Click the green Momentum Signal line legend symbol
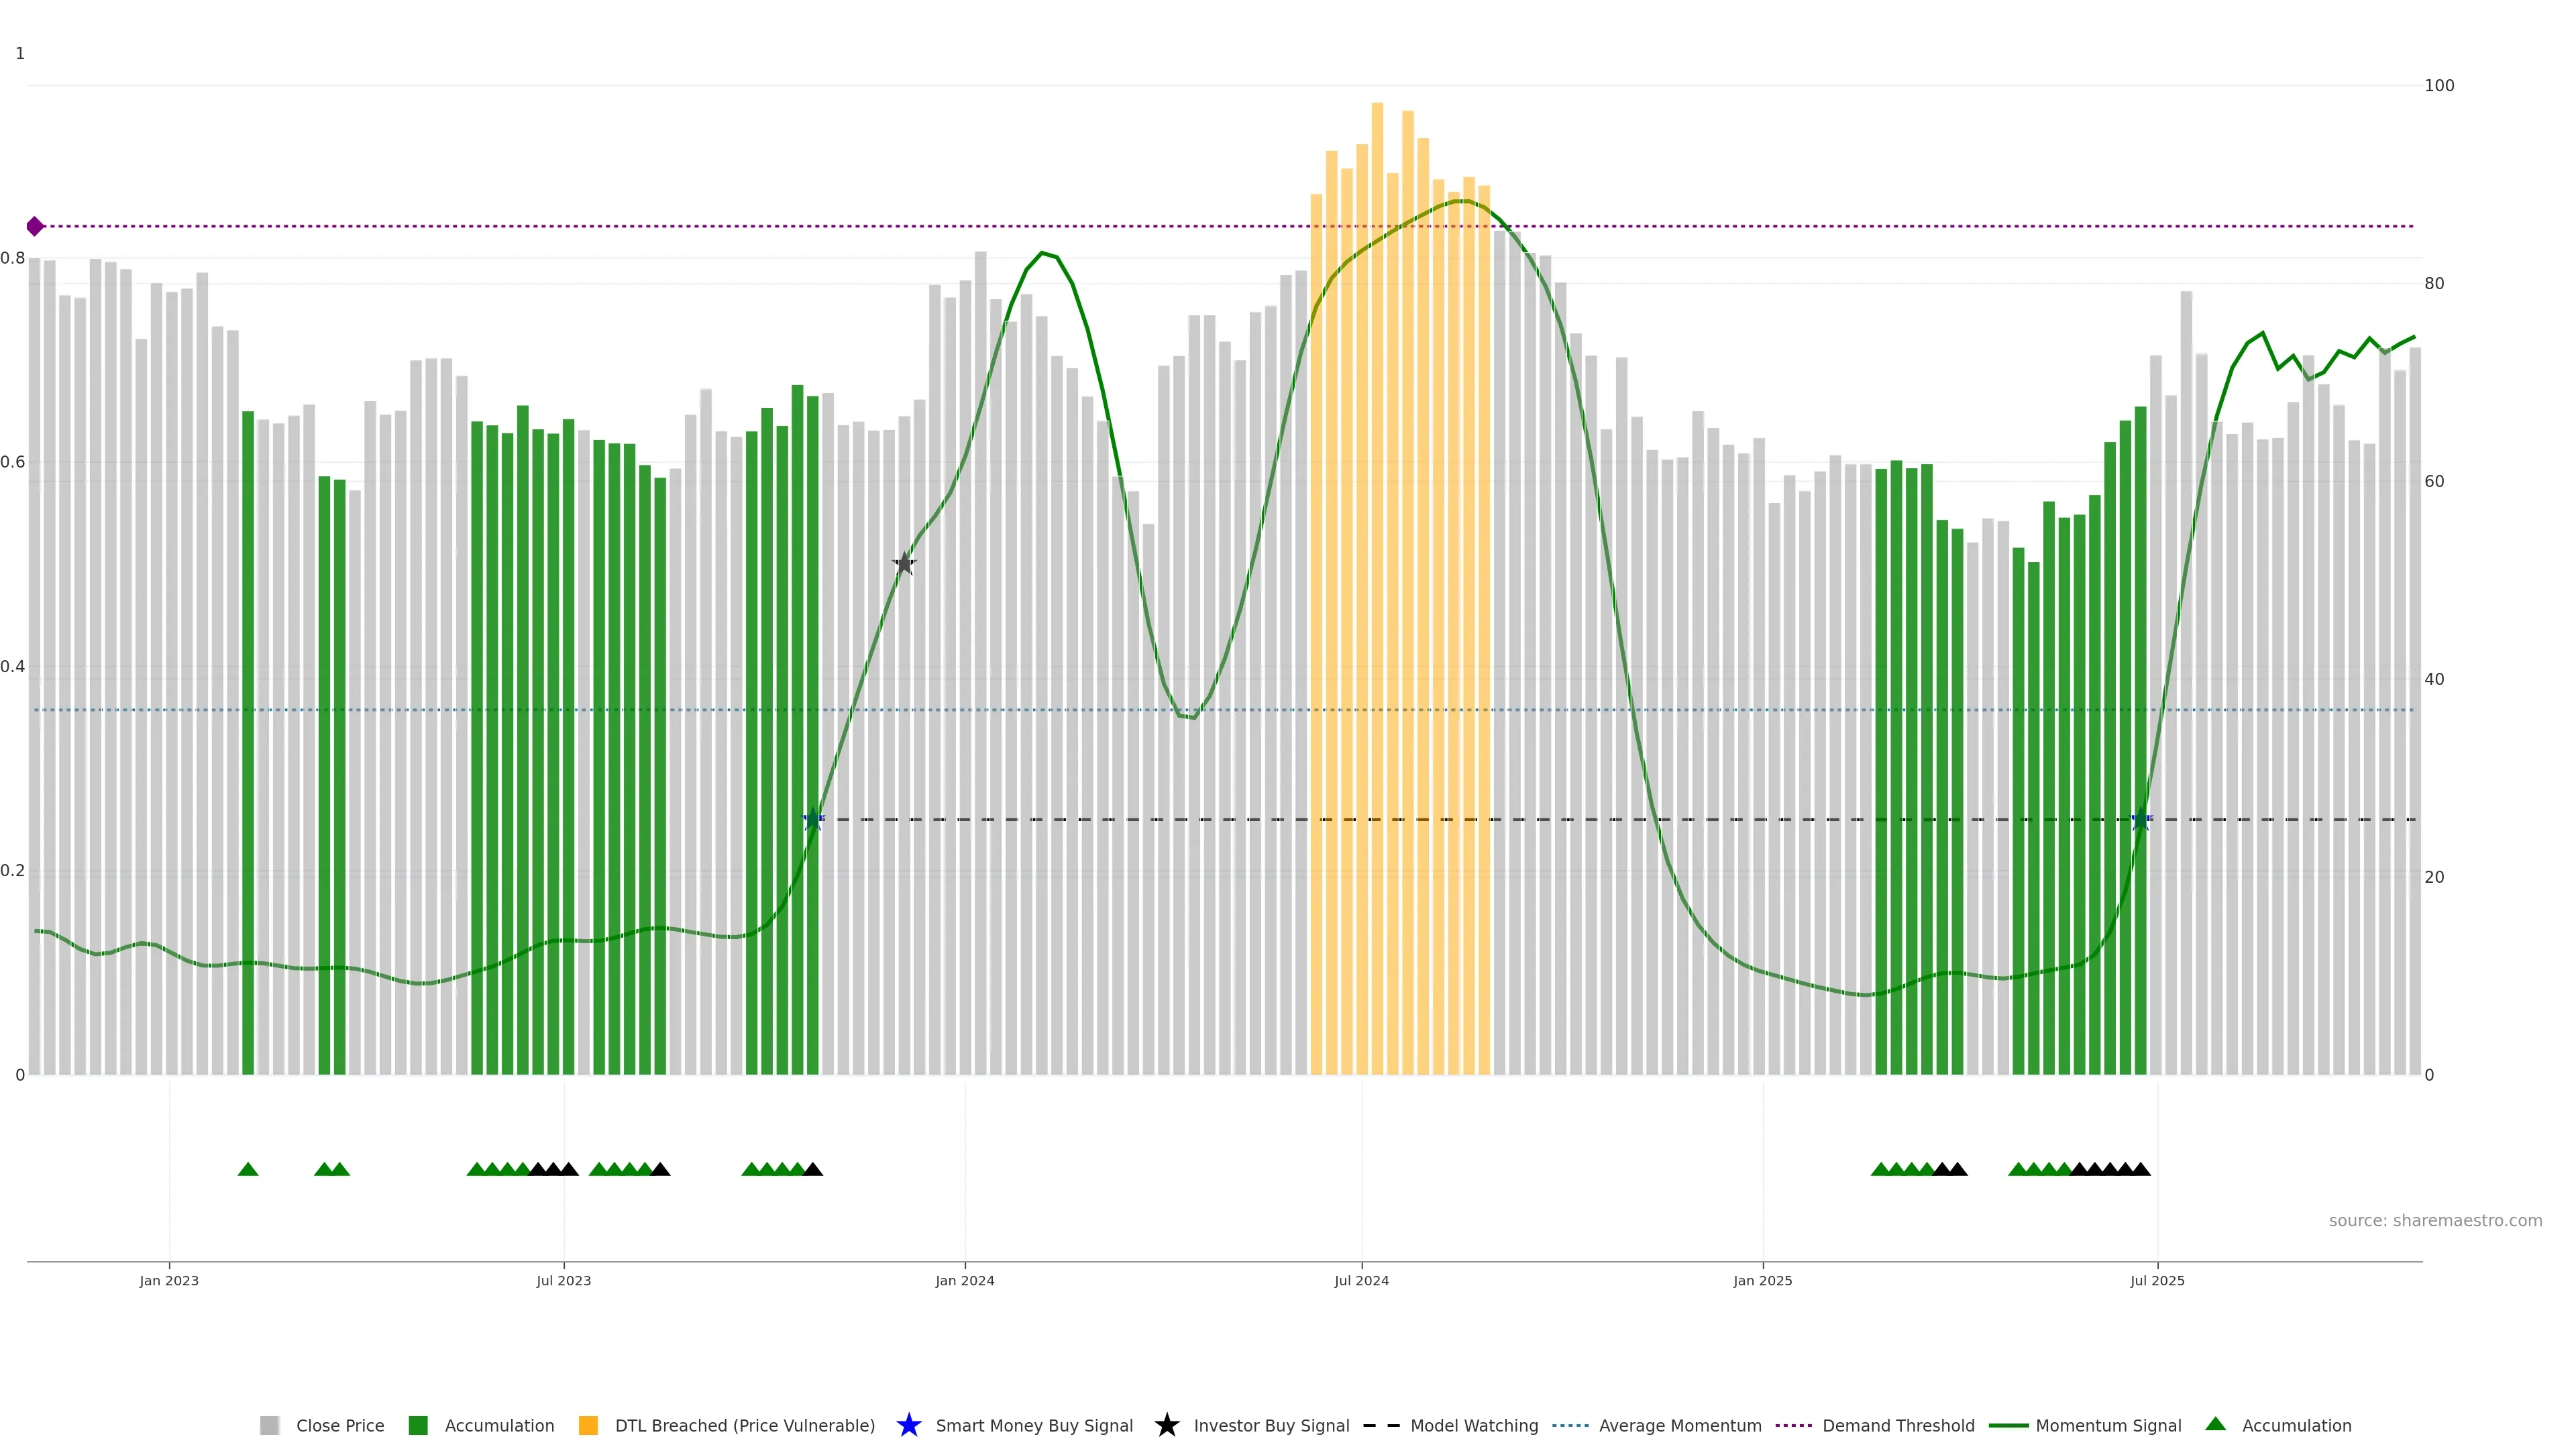 tap(2008, 1425)
